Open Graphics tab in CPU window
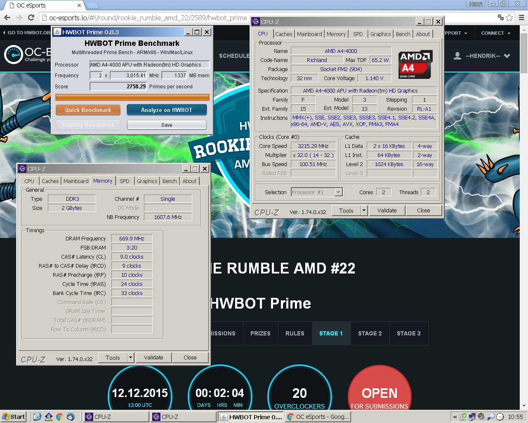This screenshot has height=423, width=528. [380, 34]
